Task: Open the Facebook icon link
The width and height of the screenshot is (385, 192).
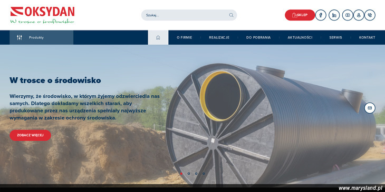Action: (x=321, y=15)
